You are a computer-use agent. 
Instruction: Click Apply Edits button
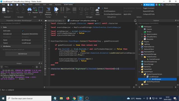point(127,14)
